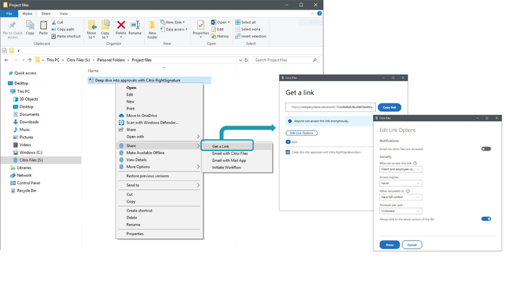The height and width of the screenshot is (285, 507).
Task: Choose Get a Link in submenu
Action: [x=227, y=147]
